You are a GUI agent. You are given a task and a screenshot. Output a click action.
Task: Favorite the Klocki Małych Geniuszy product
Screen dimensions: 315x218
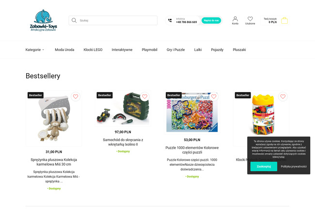283,96
